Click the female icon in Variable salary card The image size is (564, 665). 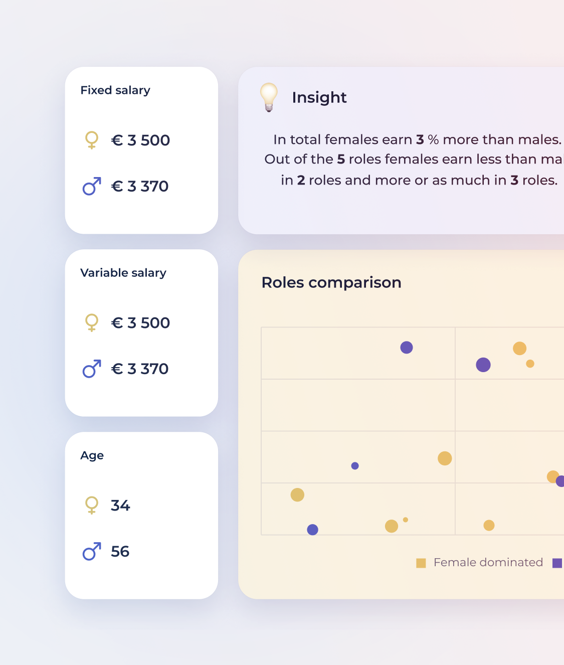[x=92, y=322]
